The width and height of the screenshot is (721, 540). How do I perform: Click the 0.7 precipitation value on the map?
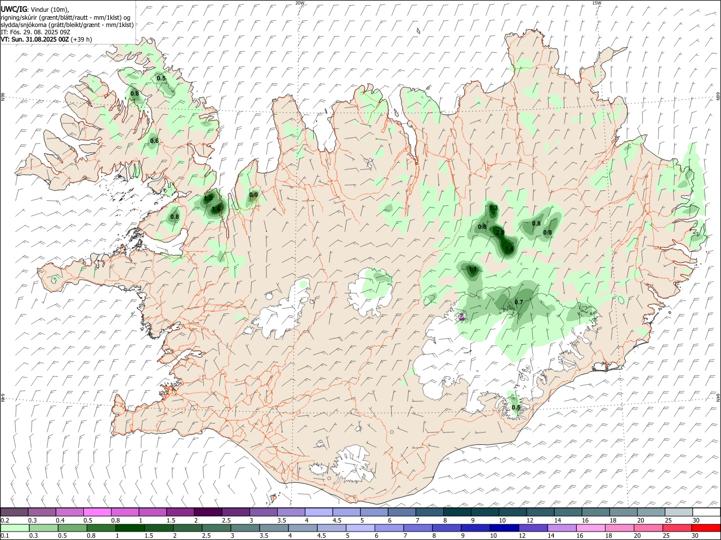519,303
